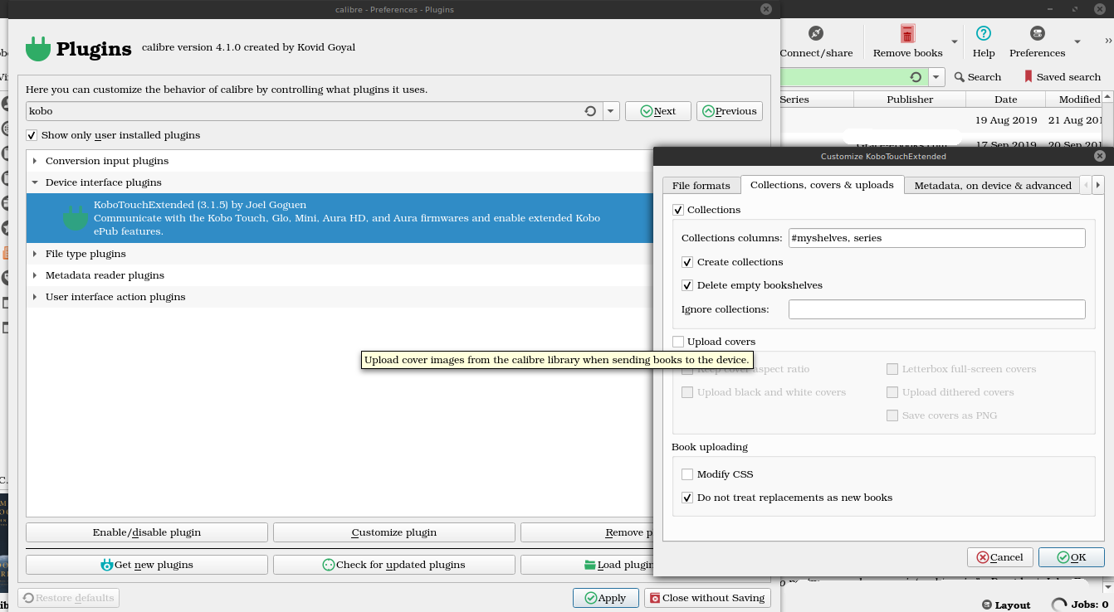Click the Ignore collections input field
This screenshot has width=1114, height=612.
point(937,309)
